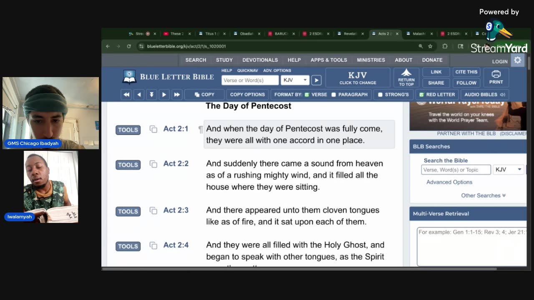
Task: Click Advanced Options in BLB Searches
Action: click(x=449, y=182)
